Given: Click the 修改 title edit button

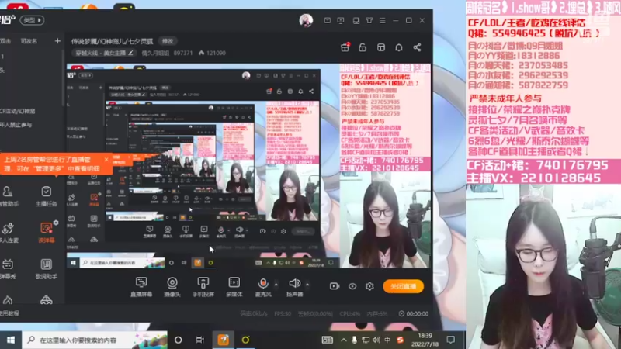Looking at the screenshot, I should [168, 41].
